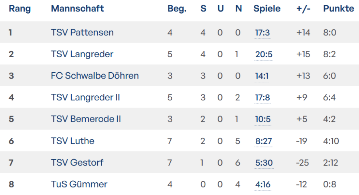The height and width of the screenshot is (195, 359).
Task: Click the Punkte column header
Action: point(338,9)
